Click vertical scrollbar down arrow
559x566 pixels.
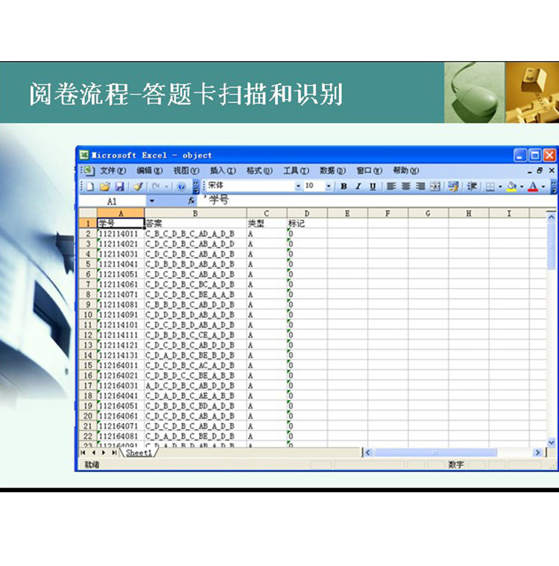pyautogui.click(x=552, y=442)
